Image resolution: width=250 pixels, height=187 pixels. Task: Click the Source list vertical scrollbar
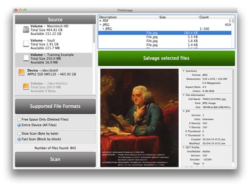click(x=94, y=34)
